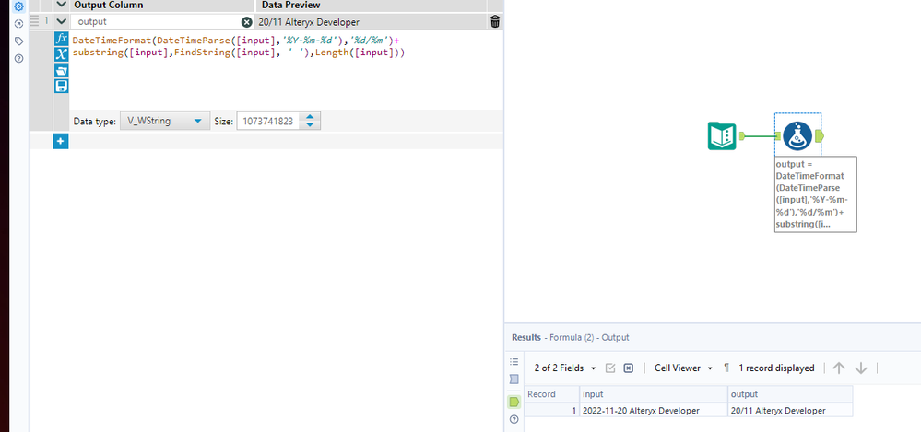Select cell 2022-11-20 Alteryx Developer
Image resolution: width=921 pixels, height=432 pixels.
pos(653,410)
